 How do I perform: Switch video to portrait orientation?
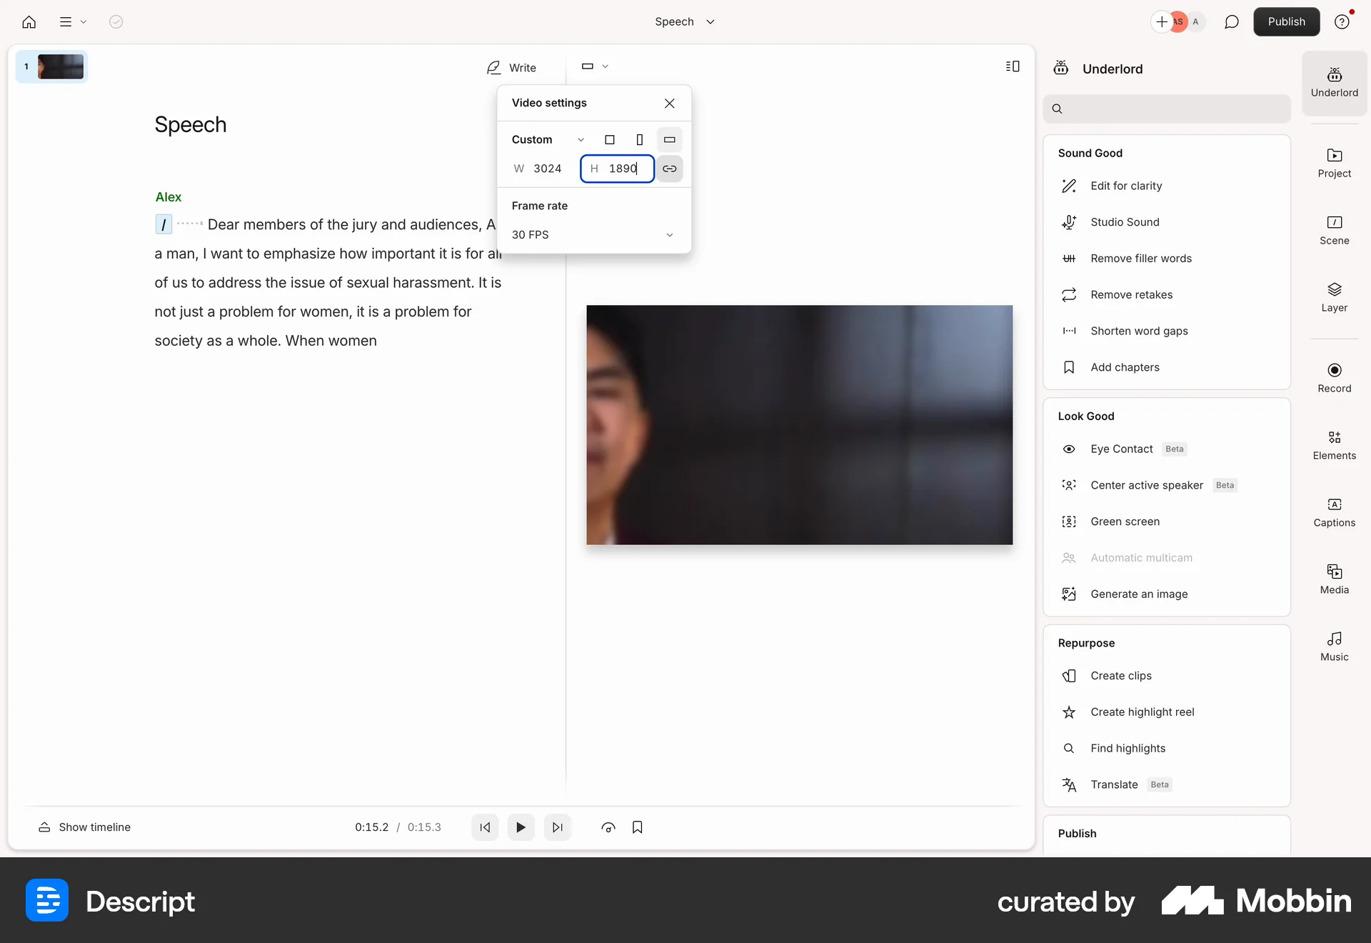pos(639,139)
